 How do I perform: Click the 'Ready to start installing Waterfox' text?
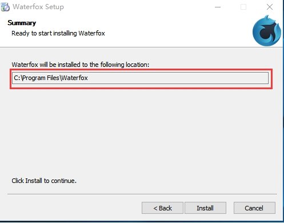[x=58, y=33]
